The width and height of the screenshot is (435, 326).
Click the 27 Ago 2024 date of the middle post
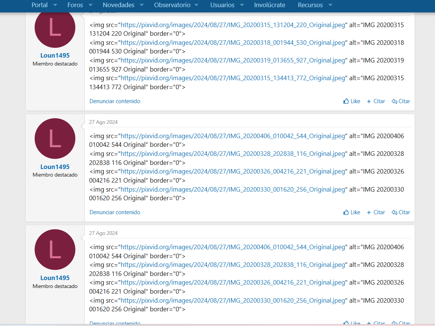(103, 122)
